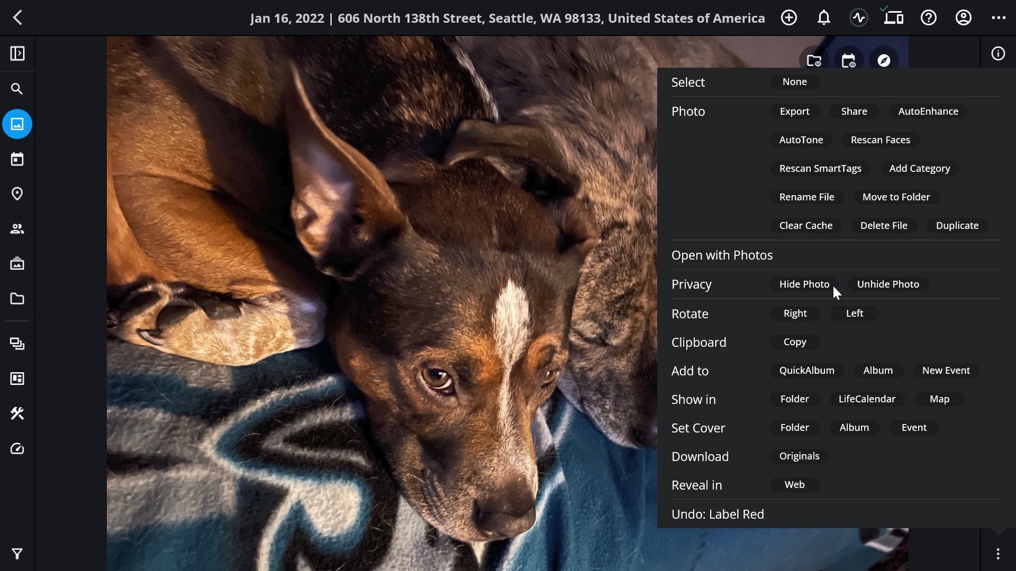Open the devices icon

(894, 18)
